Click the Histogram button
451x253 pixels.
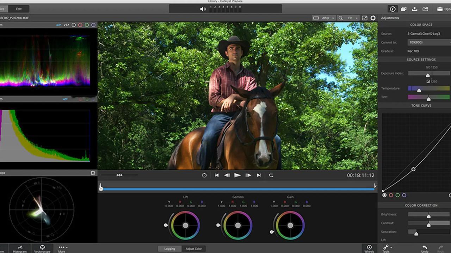tap(20, 249)
